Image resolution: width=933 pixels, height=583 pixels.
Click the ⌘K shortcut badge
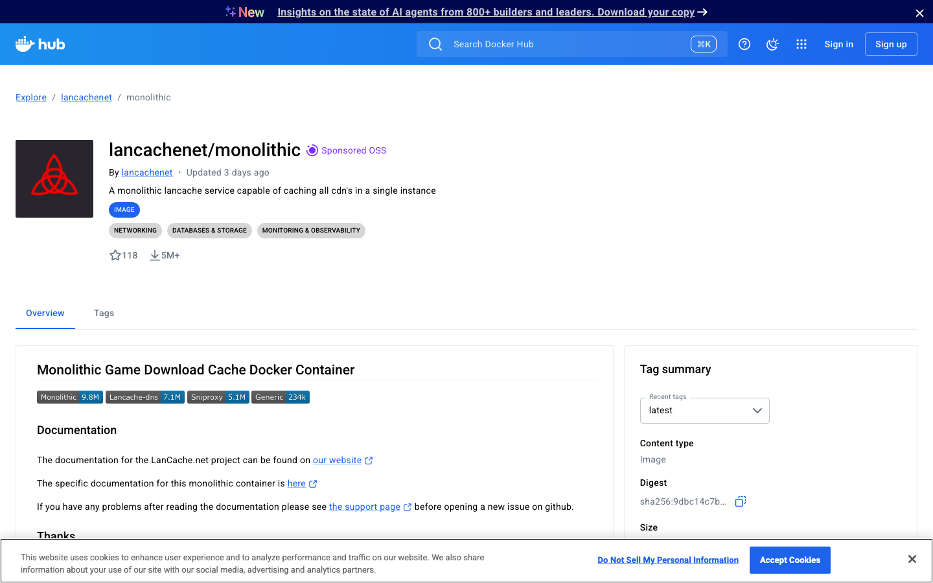tap(704, 44)
